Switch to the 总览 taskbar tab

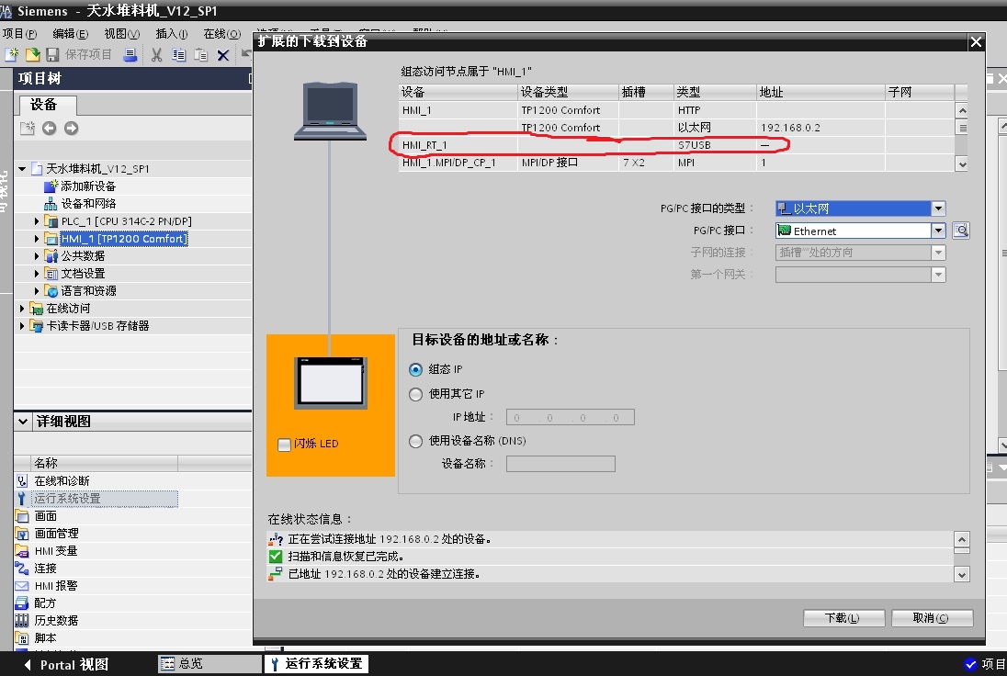point(209,663)
